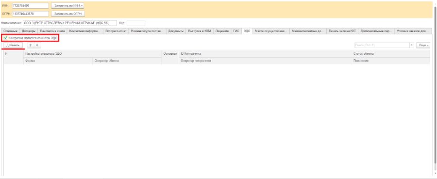The image size is (437, 179).
Task: Toggle 'Контрагент является клиентом ЭДО' checkbox
Action: pos(5,38)
